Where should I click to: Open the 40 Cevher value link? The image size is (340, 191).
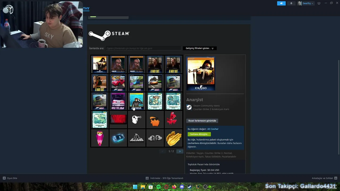coord(213,129)
